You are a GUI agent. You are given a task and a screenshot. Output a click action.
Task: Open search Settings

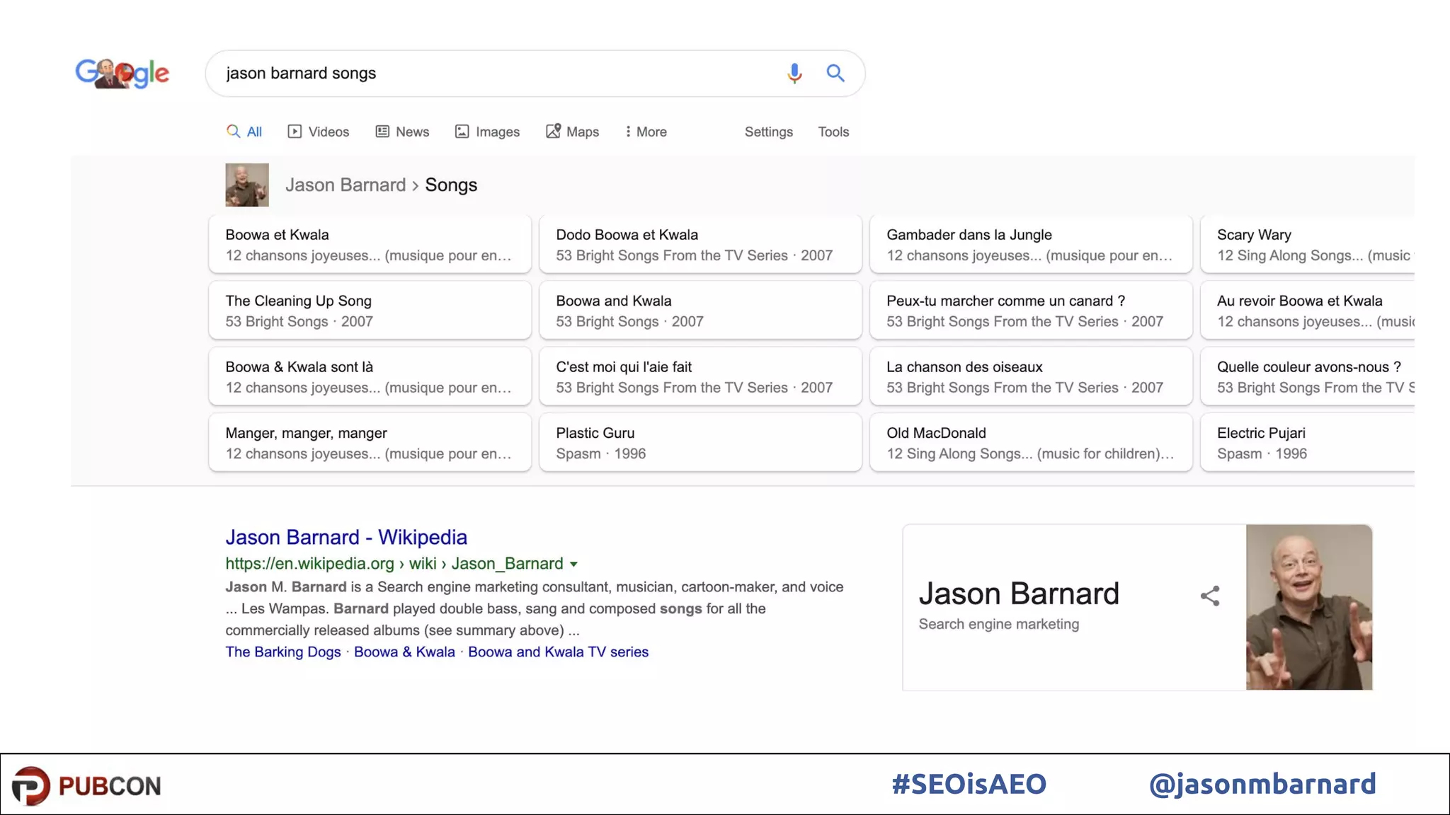(x=768, y=132)
